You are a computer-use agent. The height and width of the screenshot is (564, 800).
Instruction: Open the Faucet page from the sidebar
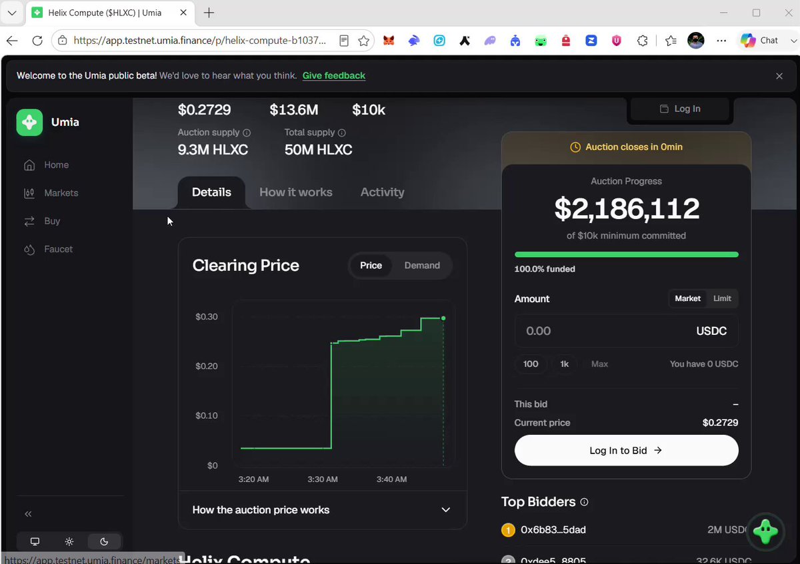48,249
